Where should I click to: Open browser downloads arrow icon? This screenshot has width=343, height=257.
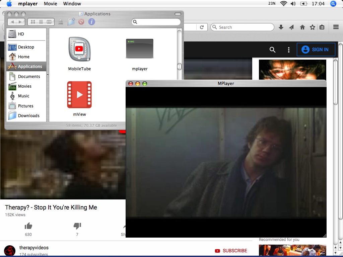(x=281, y=27)
